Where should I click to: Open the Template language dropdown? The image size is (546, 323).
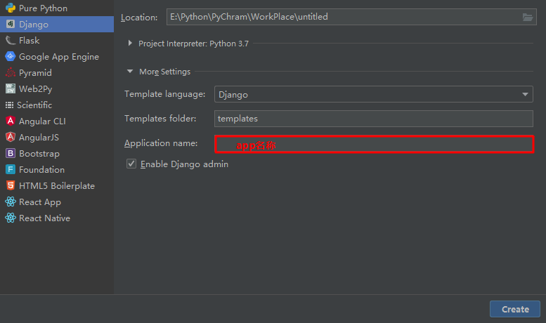pos(374,94)
